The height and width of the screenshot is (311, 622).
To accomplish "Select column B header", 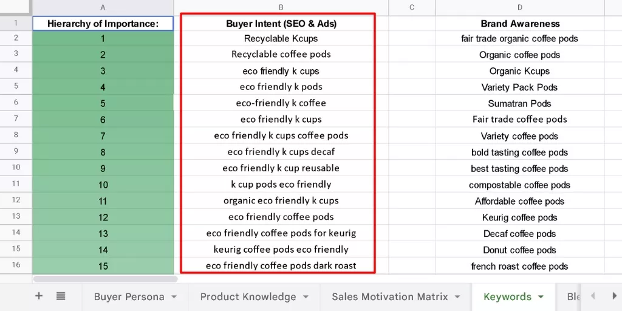I will click(281, 7).
